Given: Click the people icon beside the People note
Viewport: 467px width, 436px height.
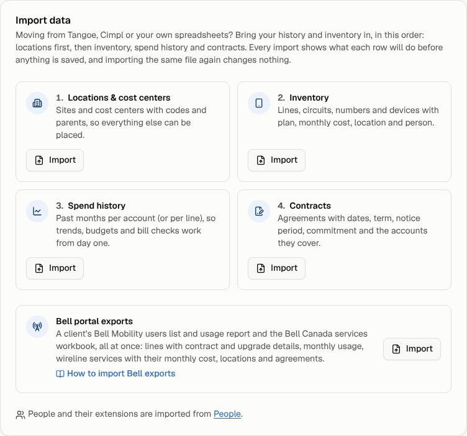Looking at the screenshot, I should tap(20, 414).
